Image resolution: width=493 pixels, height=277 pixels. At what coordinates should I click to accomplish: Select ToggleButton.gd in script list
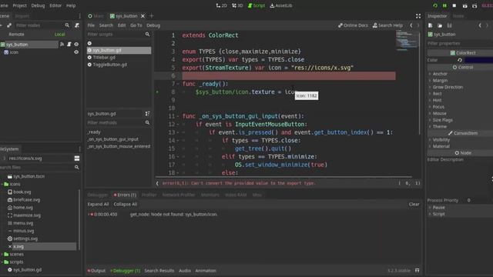[x=109, y=65]
